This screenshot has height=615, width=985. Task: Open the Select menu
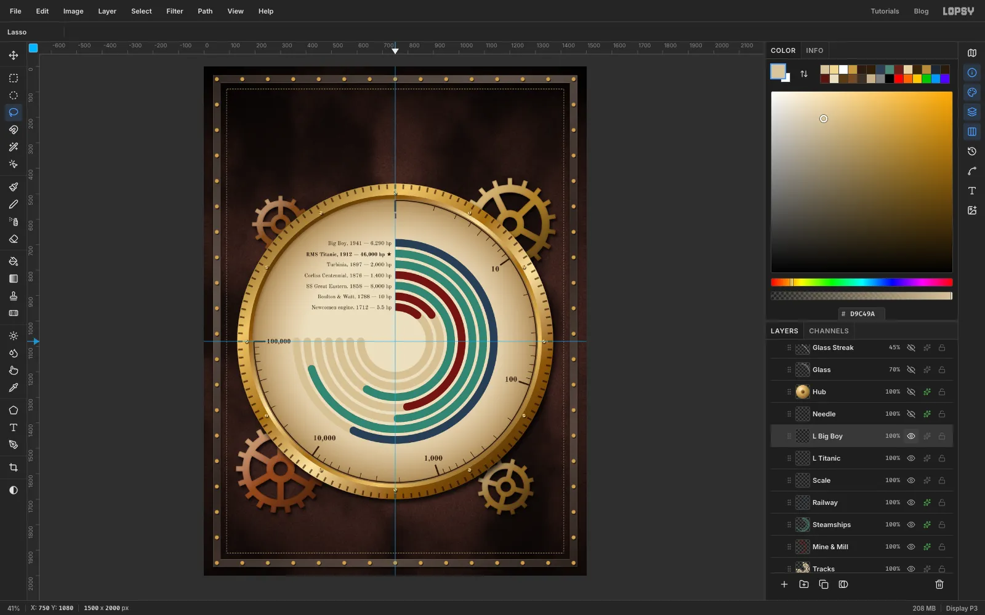(x=142, y=11)
